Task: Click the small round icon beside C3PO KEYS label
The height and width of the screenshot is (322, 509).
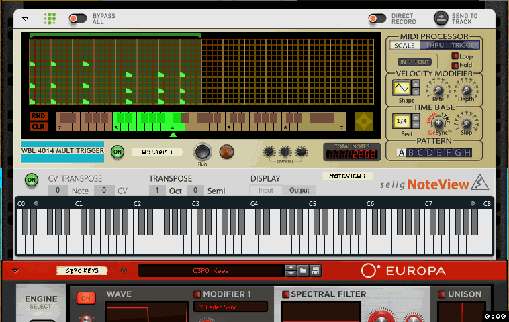Action: point(124,270)
